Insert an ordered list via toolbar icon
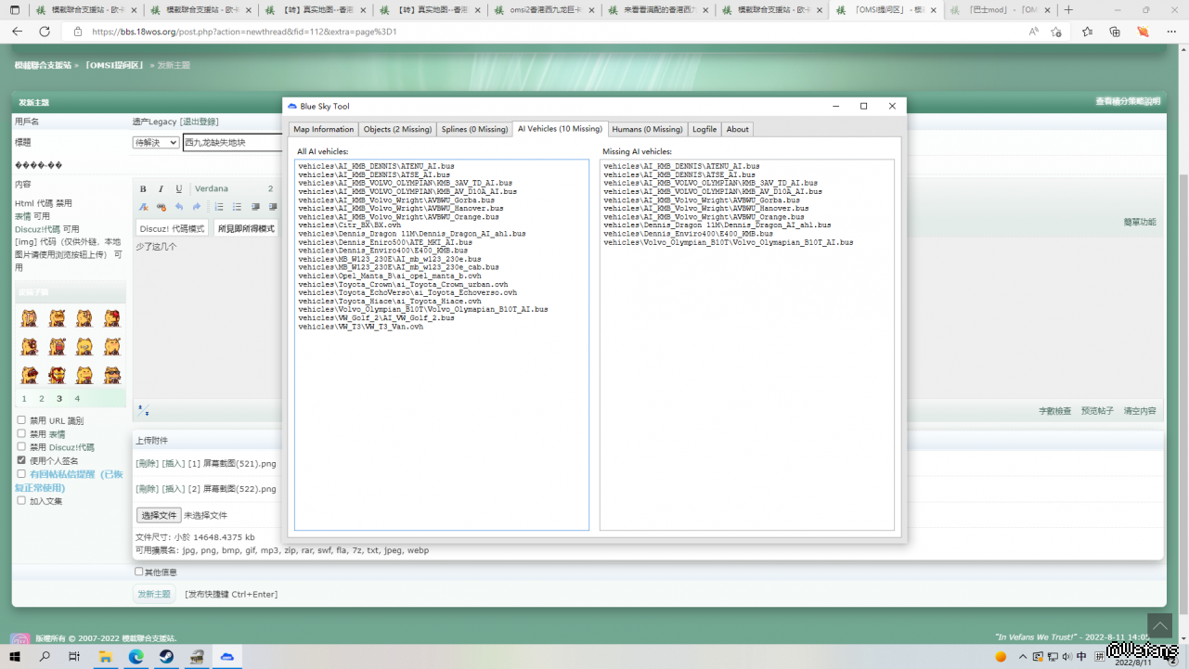1189x669 pixels. coord(219,207)
